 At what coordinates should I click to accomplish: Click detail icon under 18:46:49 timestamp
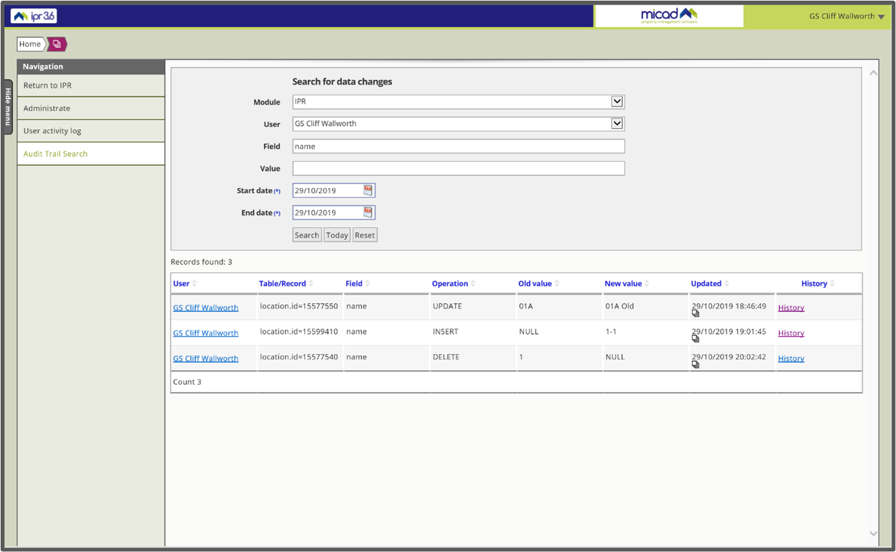(695, 313)
